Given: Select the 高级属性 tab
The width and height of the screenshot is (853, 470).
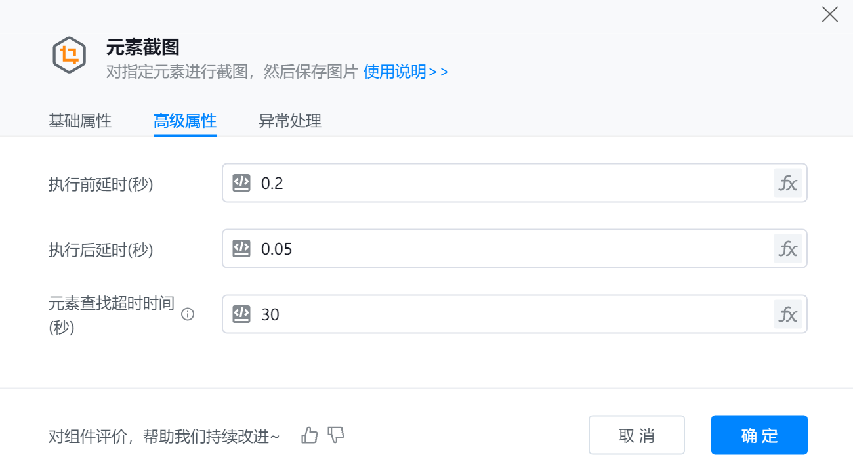Looking at the screenshot, I should (x=185, y=121).
